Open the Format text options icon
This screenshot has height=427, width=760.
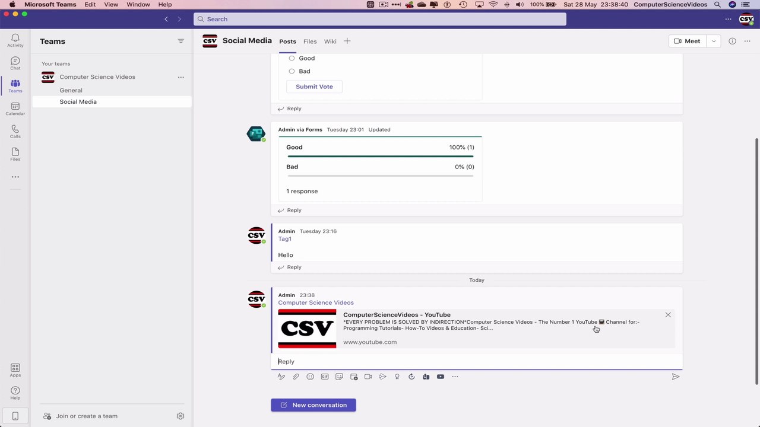[281, 377]
